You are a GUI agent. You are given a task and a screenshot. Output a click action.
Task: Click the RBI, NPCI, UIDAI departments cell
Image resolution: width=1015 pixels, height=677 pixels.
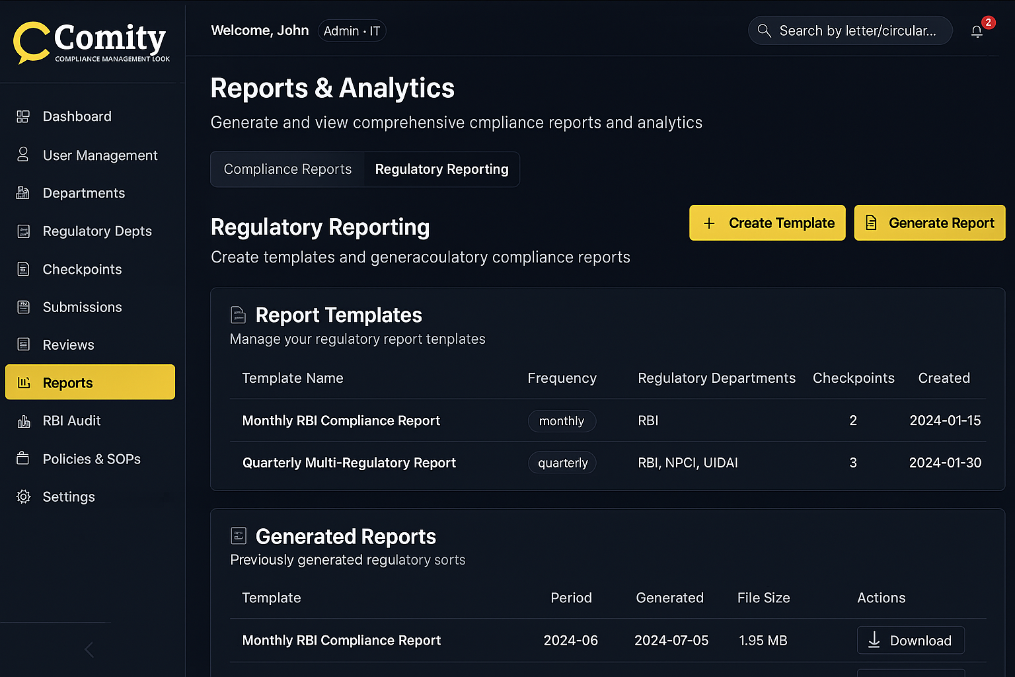tap(687, 463)
